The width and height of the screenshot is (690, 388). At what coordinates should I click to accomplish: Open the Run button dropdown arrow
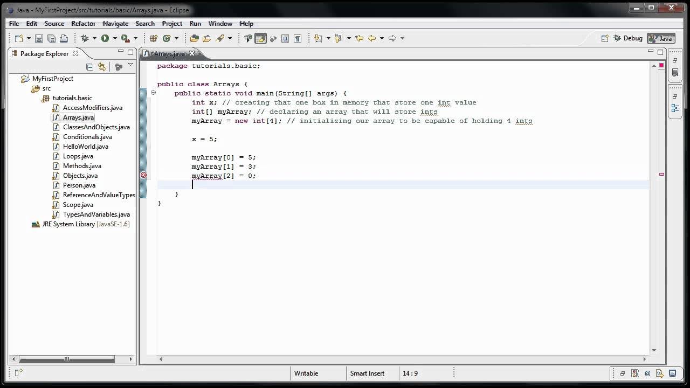coord(114,38)
